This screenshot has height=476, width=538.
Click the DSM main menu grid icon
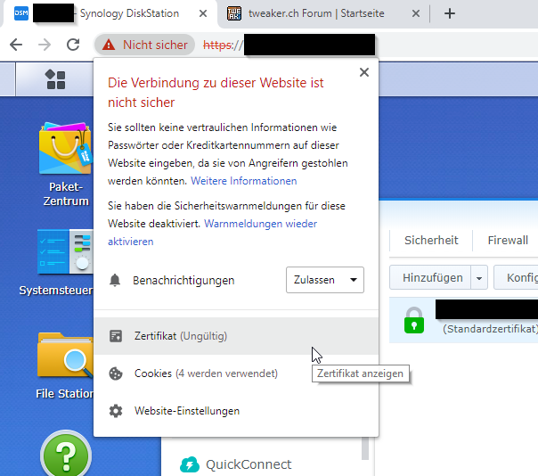(55, 80)
